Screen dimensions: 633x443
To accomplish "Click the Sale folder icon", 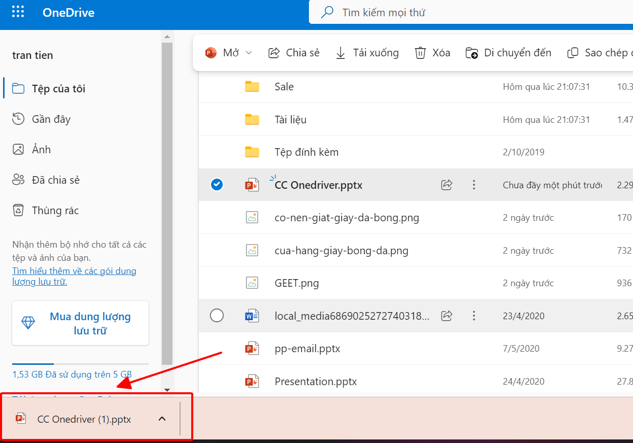I will tap(252, 87).
